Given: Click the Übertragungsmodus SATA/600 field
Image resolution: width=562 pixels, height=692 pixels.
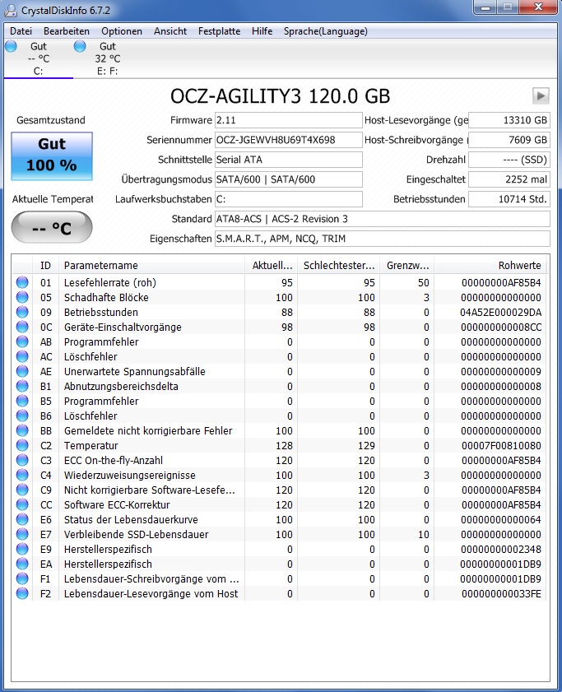Looking at the screenshot, I should 288,179.
